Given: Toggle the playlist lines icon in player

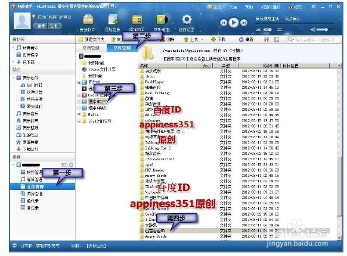Looking at the screenshot, I should click(280, 29).
